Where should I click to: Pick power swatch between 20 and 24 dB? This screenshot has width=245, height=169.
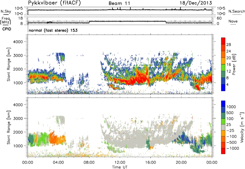tap(223, 54)
